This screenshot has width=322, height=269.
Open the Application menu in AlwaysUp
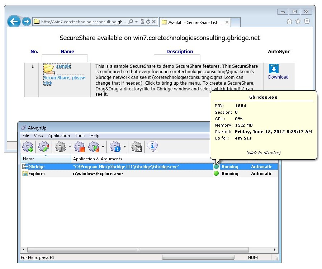pos(59,136)
